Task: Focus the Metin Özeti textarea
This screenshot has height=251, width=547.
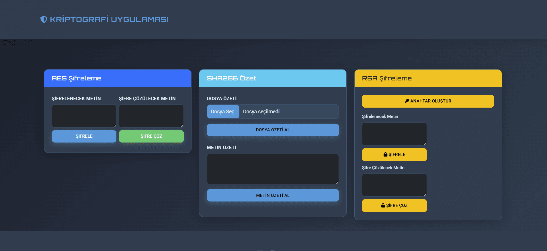Action: pyautogui.click(x=273, y=169)
